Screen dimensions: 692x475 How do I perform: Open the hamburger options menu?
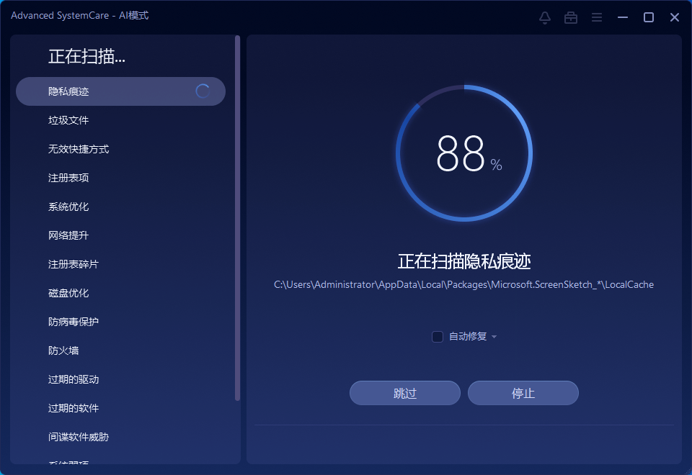click(x=597, y=17)
